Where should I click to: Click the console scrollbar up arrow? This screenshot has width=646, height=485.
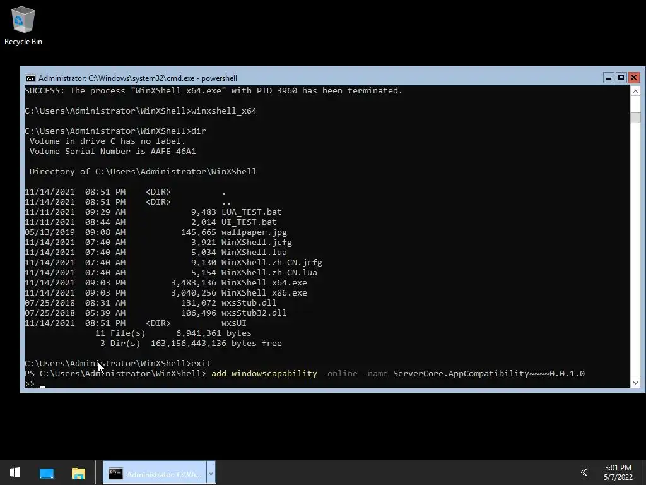click(x=635, y=91)
